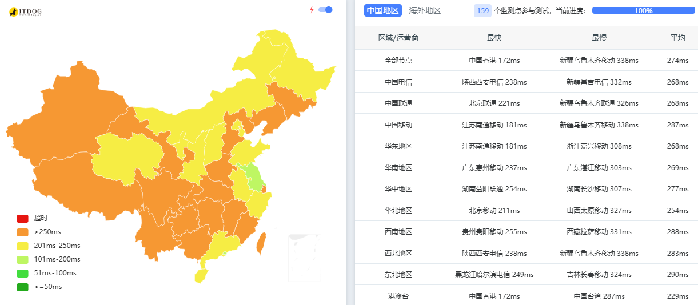Click the yellow 201ms-250ms legend swatch
Image resolution: width=698 pixels, height=305 pixels.
[x=23, y=246]
